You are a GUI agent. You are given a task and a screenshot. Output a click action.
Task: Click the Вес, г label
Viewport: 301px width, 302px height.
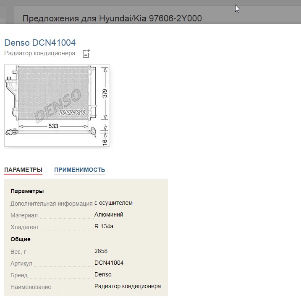click(18, 252)
